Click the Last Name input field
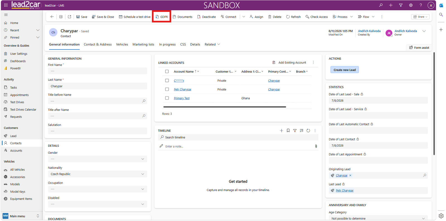Viewport: 446px width, 221px height. (98, 86)
